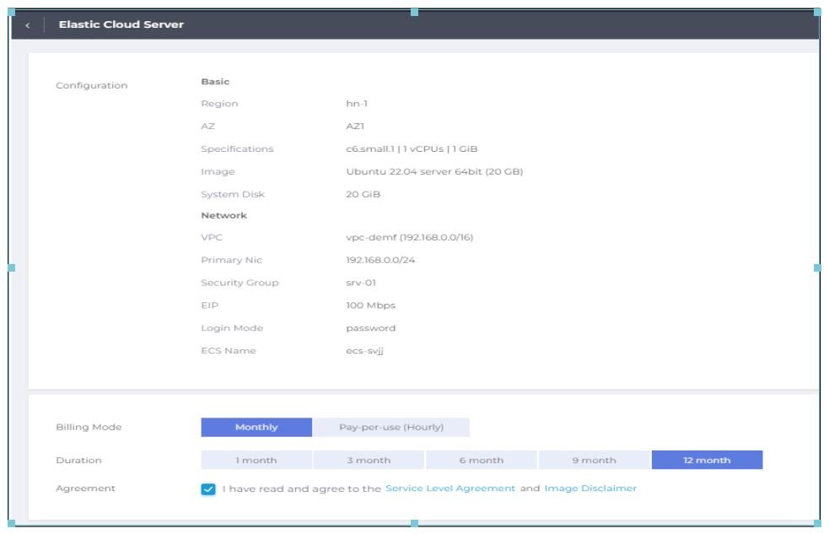This screenshot has width=829, height=534.
Task: Tick the agreement checkbox
Action: coord(208,489)
